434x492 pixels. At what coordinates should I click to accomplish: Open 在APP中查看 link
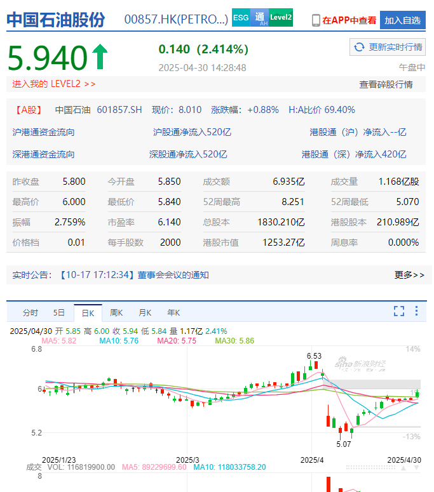pyautogui.click(x=349, y=20)
